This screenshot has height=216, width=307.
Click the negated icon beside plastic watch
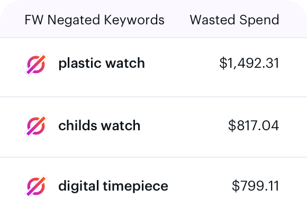(x=36, y=65)
